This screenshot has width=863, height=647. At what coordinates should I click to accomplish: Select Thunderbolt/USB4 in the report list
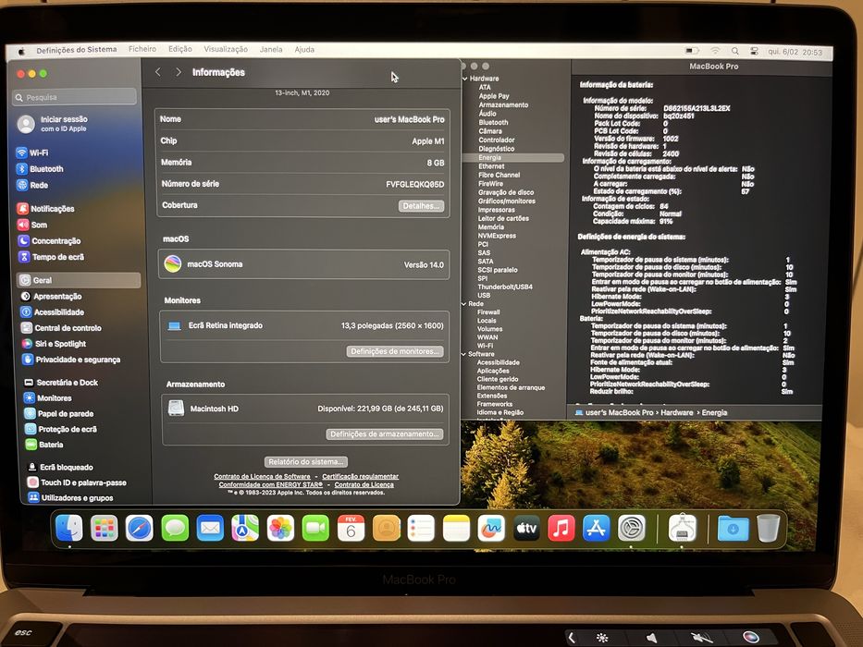coord(505,287)
